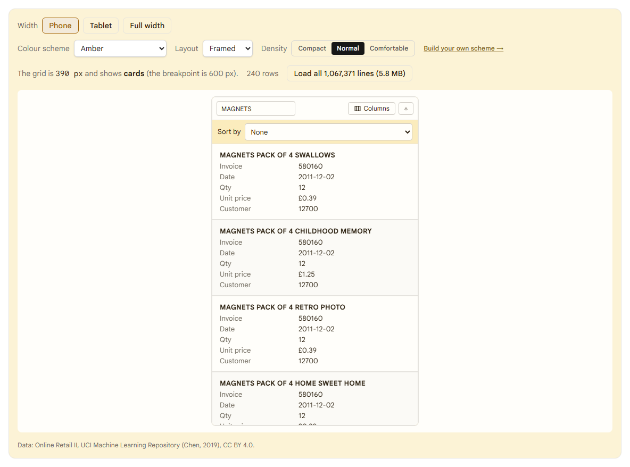The image size is (630, 467).
Task: Click invoice 580160 in the SWALLOWS card
Action: 311,166
